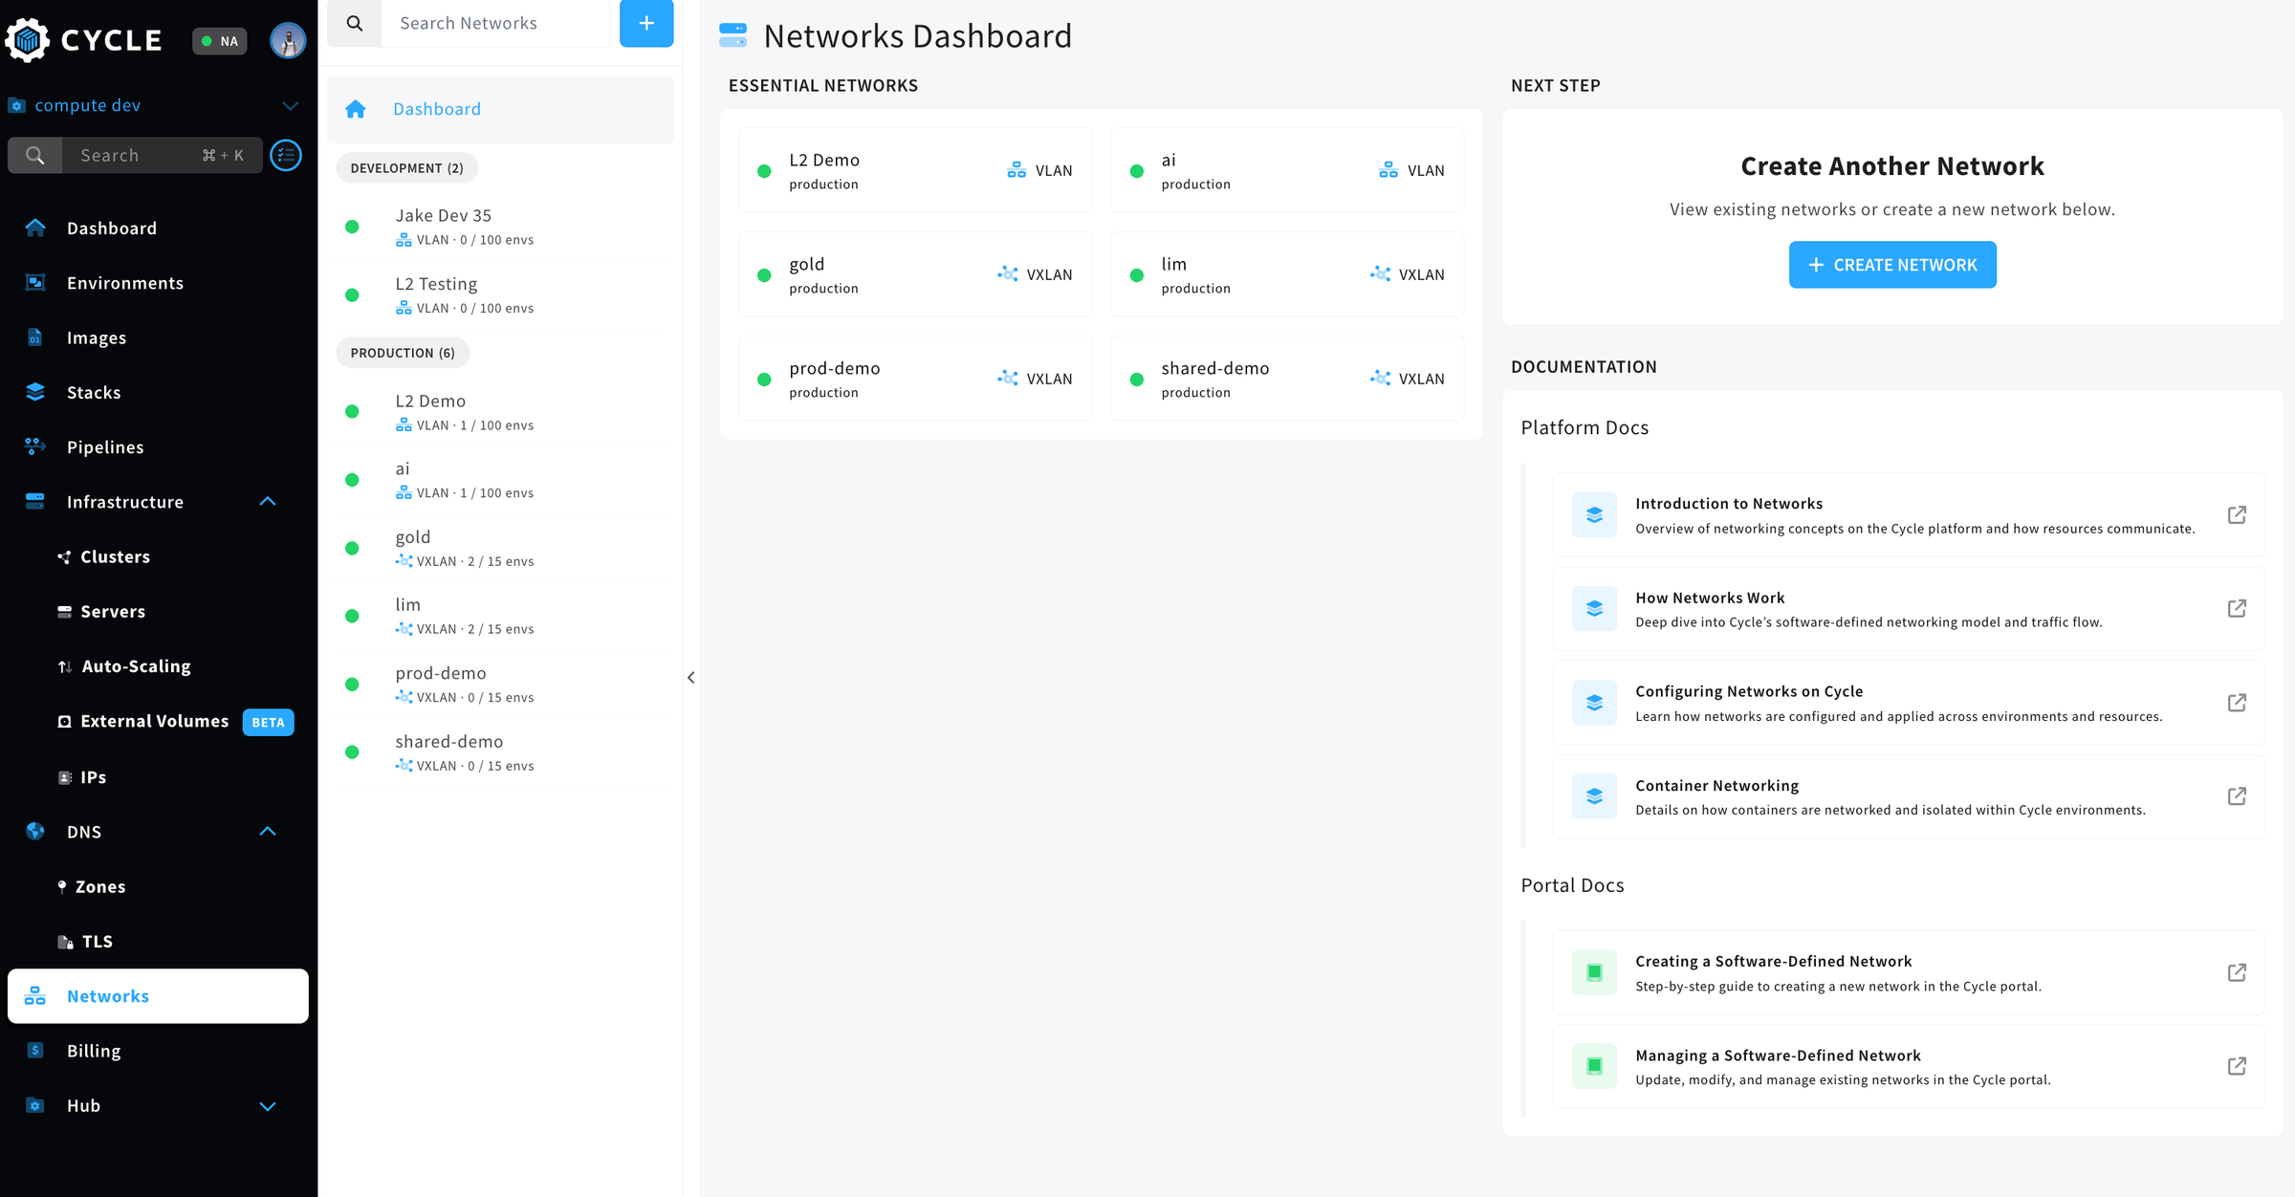Select prod-demo in the network list

pos(500,685)
